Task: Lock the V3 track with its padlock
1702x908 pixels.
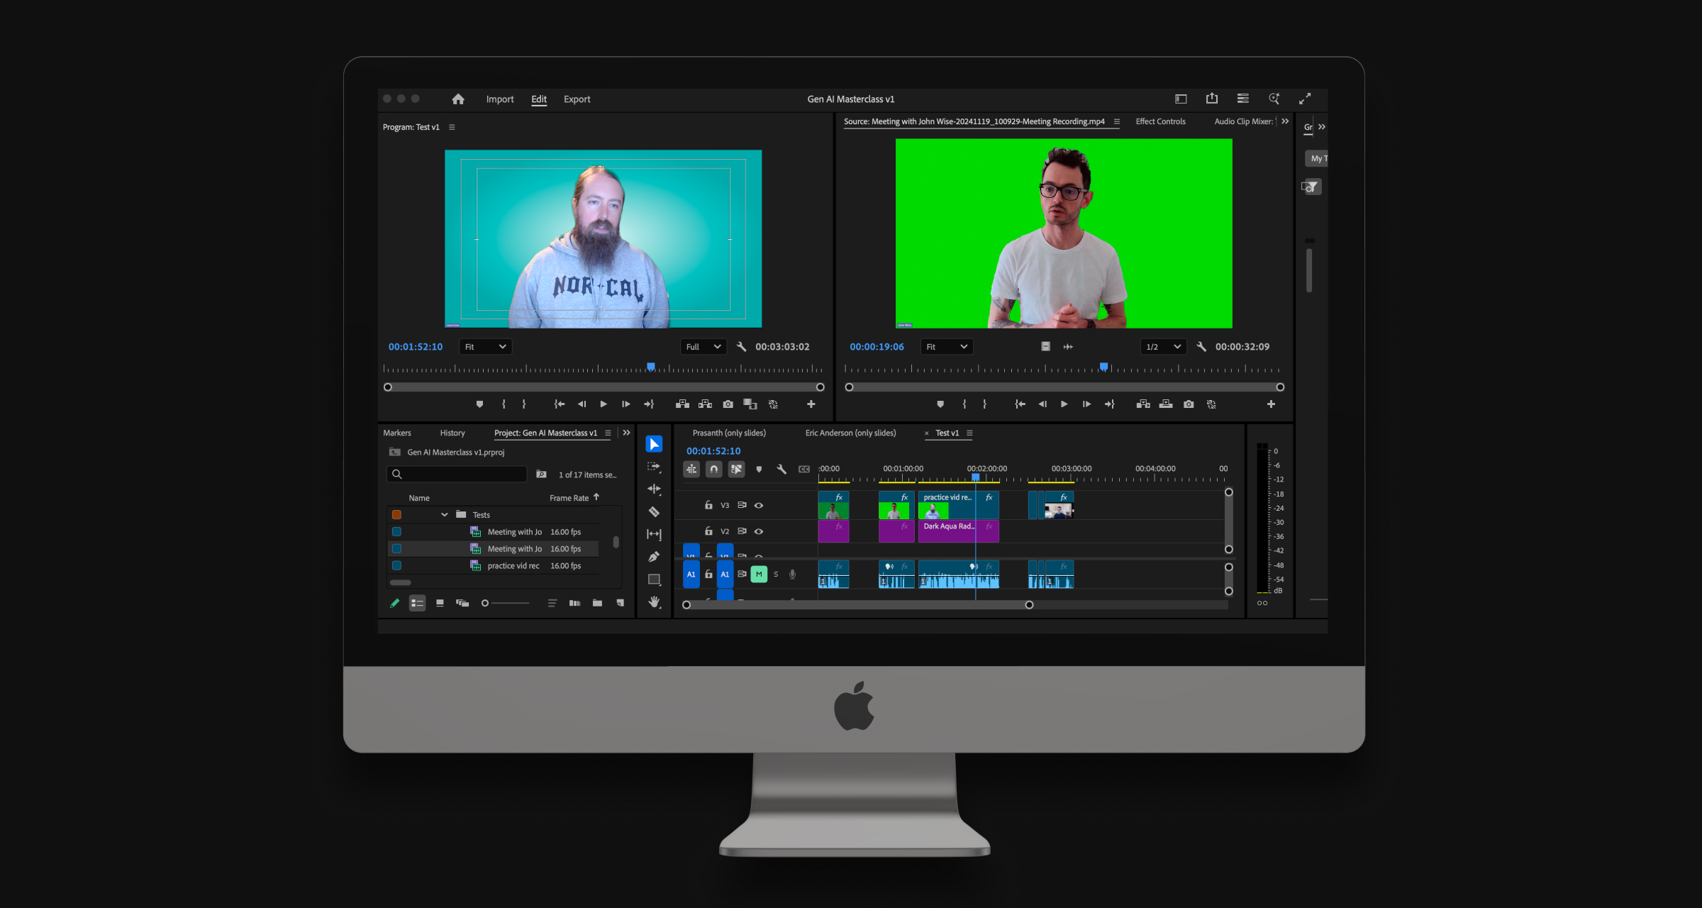Action: tap(708, 505)
